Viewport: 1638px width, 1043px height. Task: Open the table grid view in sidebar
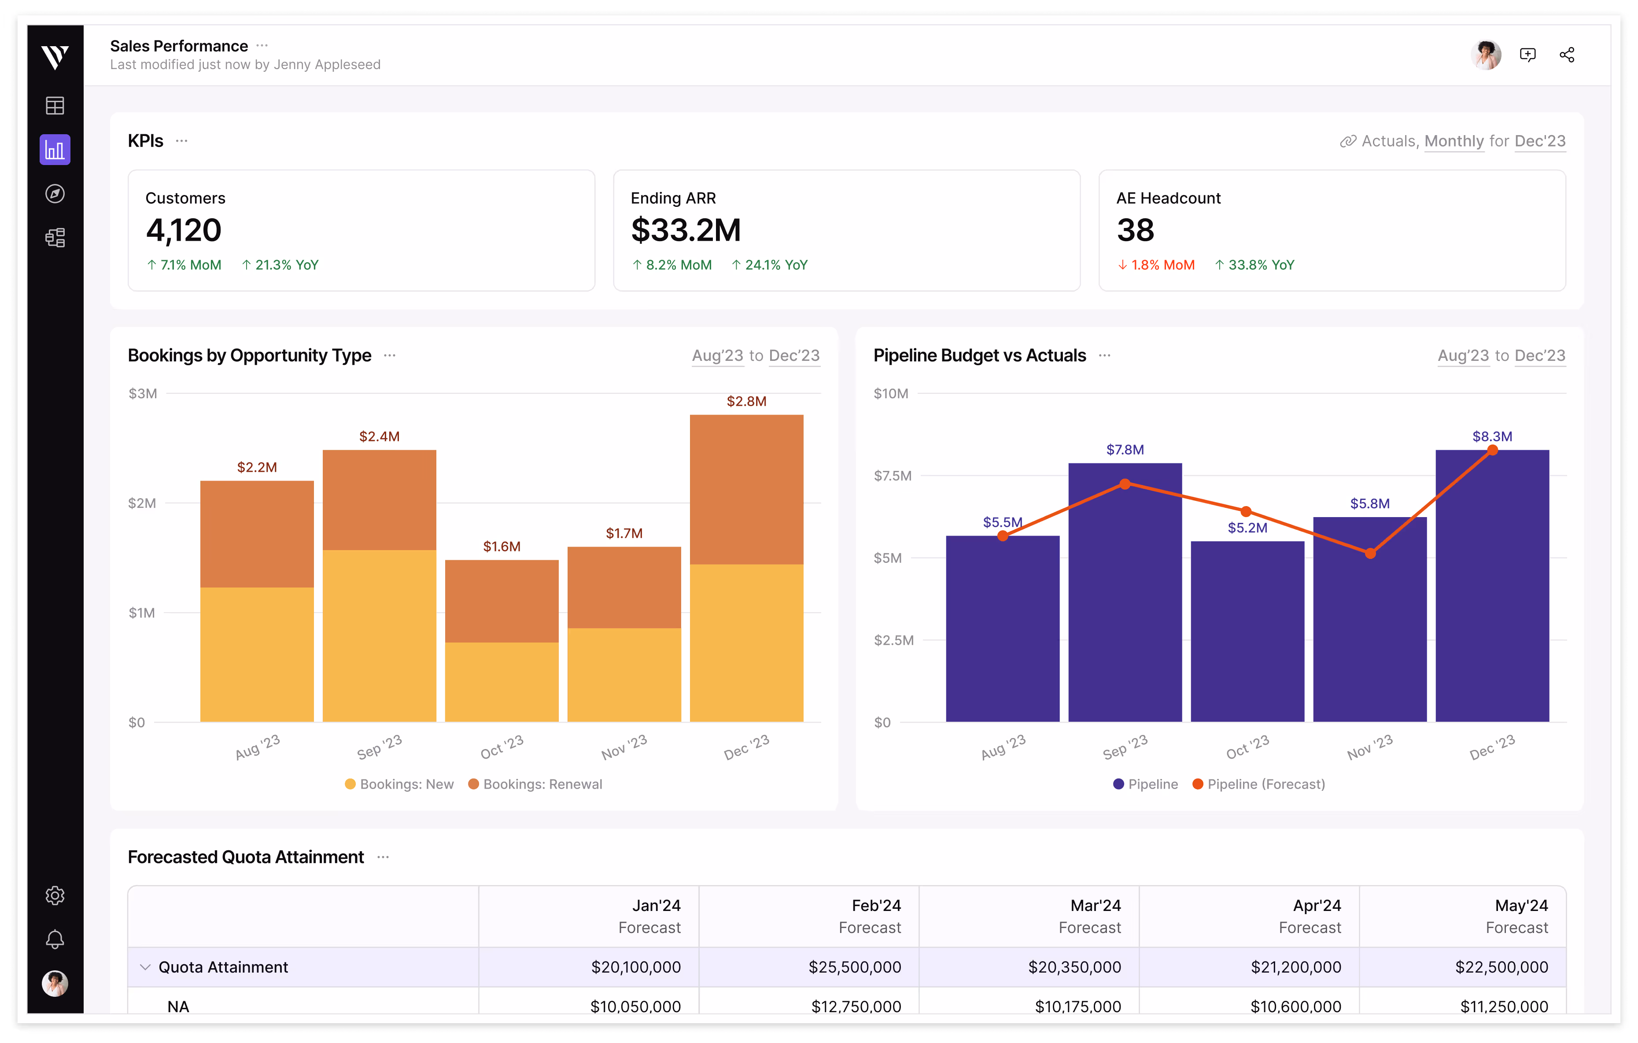tap(55, 105)
